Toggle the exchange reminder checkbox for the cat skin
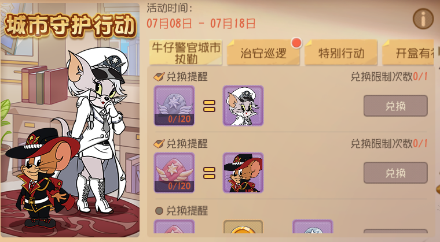Screen dimensions: 440x242 pos(159,76)
